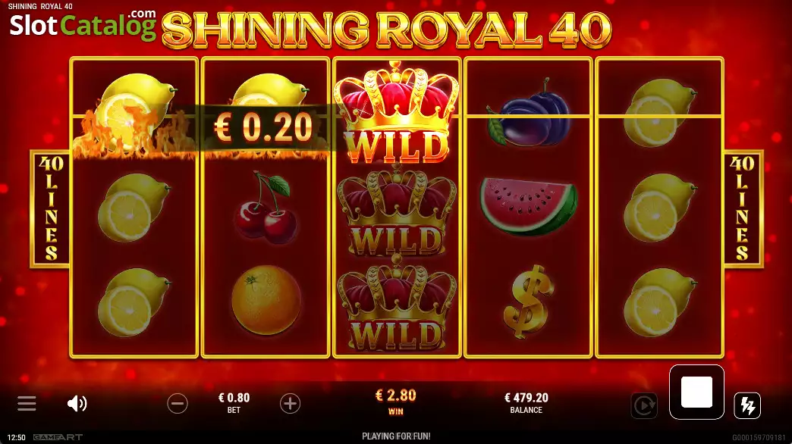Click the € 479.20 balance display
The image size is (792, 444).
point(526,398)
